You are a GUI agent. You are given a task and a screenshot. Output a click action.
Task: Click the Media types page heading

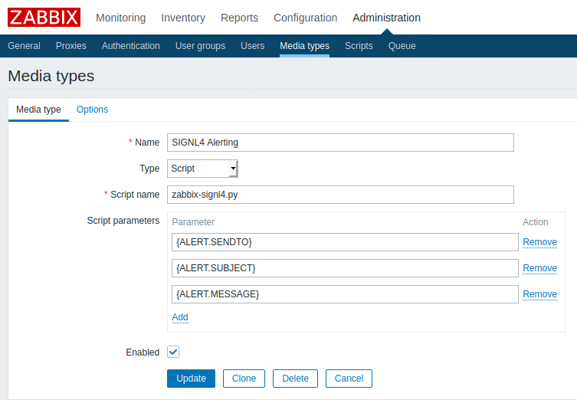point(51,76)
